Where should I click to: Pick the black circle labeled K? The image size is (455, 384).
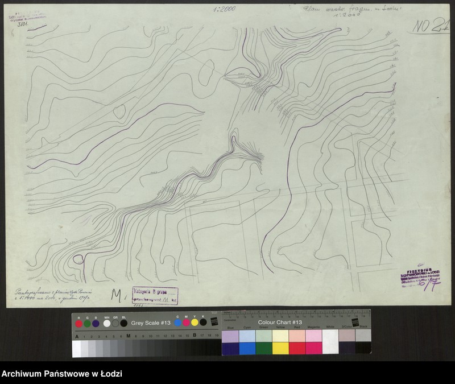203,323
